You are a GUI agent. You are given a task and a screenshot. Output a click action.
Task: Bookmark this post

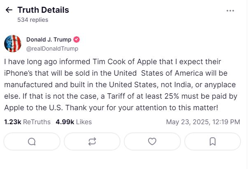tap(213, 141)
